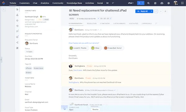Open the history clock sidebar icon

tap(17, 26)
